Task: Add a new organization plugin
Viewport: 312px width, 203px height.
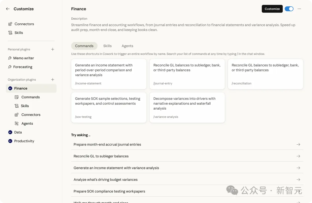Action: pyautogui.click(x=53, y=80)
